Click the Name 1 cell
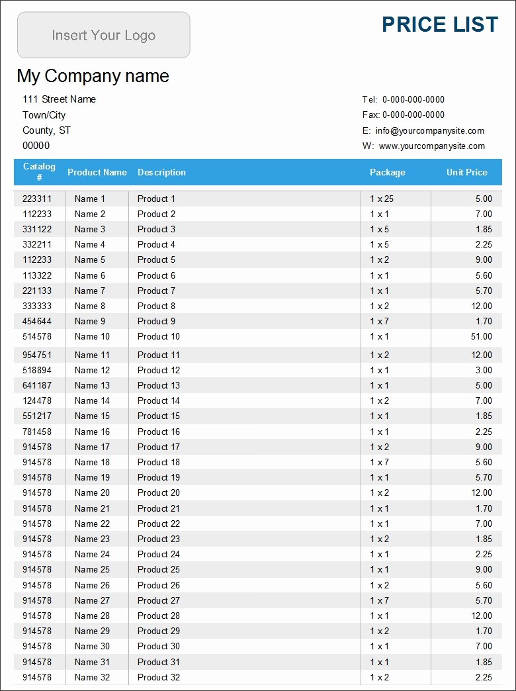The height and width of the screenshot is (691, 516). (90, 199)
